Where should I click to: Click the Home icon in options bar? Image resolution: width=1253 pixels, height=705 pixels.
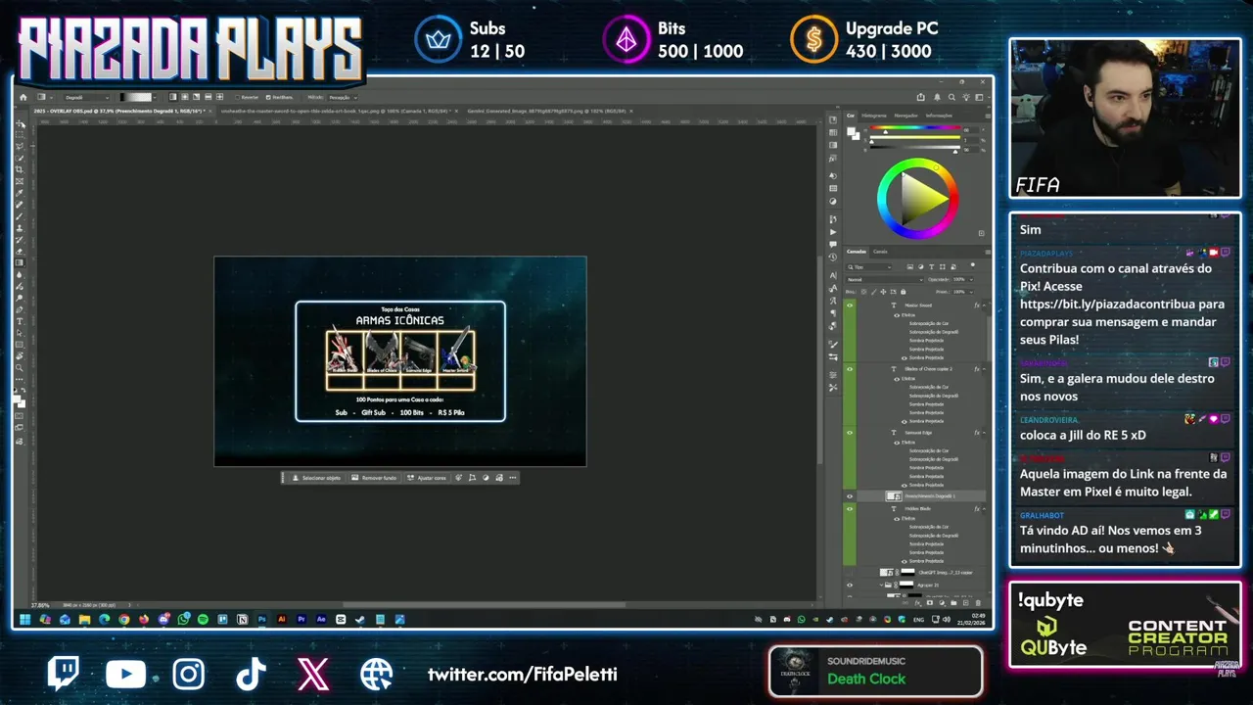23,97
